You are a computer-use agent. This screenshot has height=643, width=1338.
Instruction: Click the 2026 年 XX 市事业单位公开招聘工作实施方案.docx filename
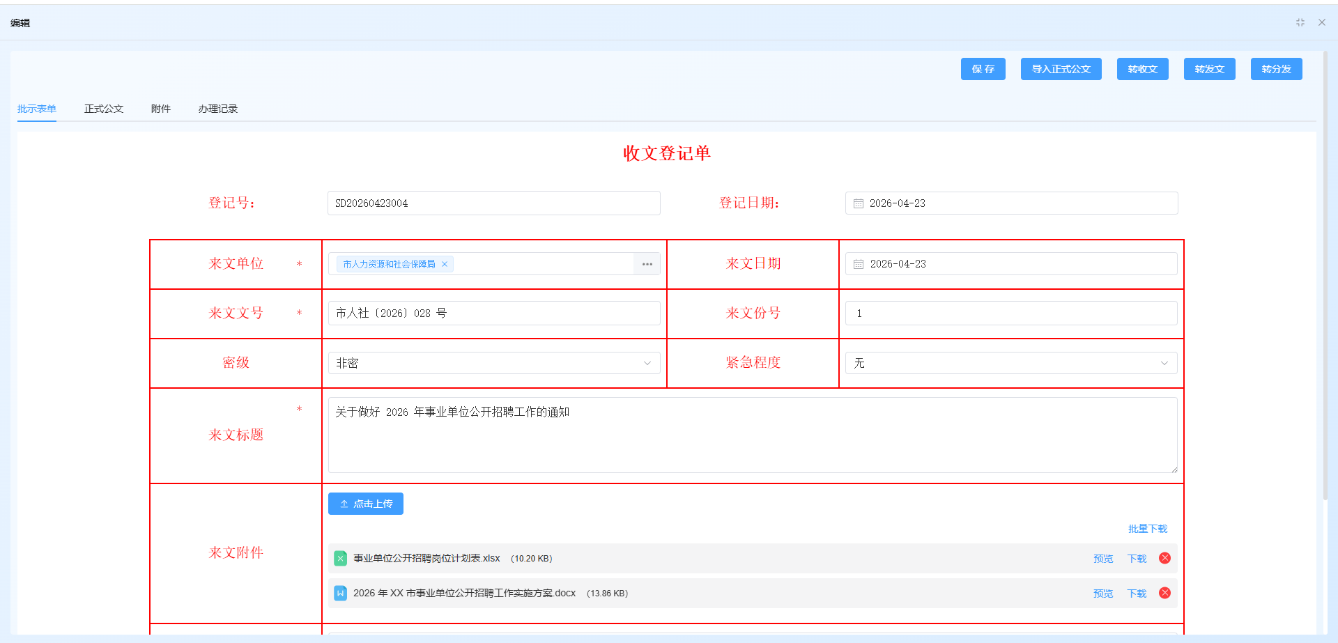pyautogui.click(x=464, y=594)
